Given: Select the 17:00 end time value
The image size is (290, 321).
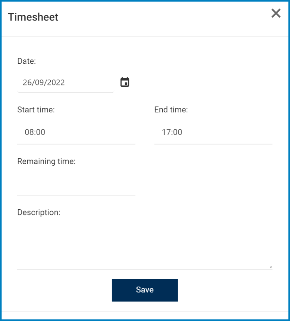Looking at the screenshot, I should coord(172,132).
